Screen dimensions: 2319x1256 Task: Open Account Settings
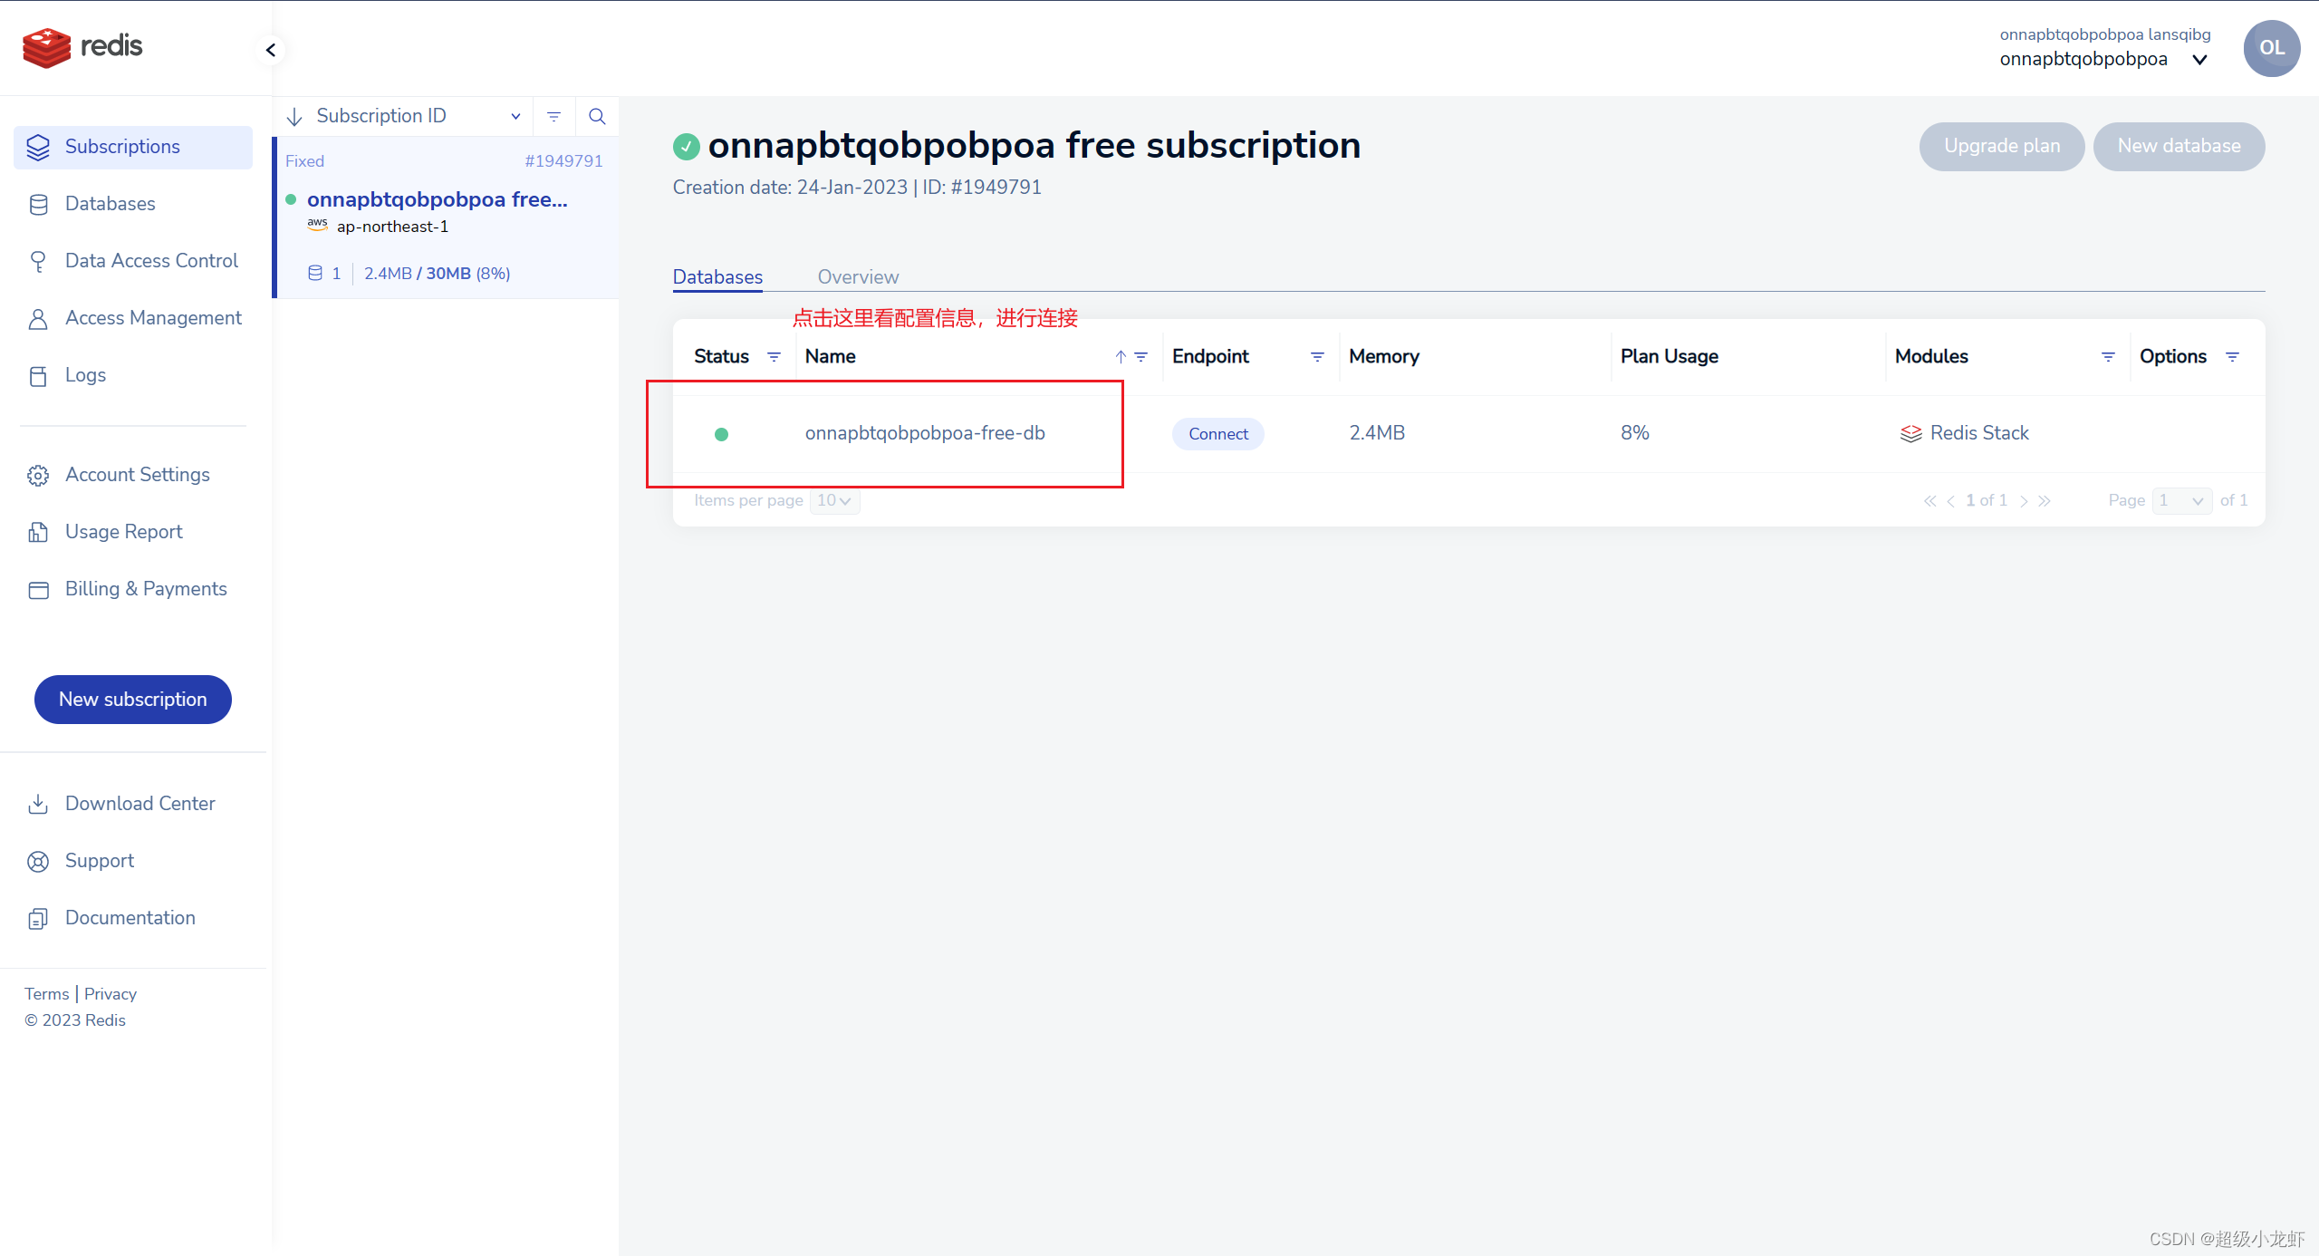click(x=138, y=475)
